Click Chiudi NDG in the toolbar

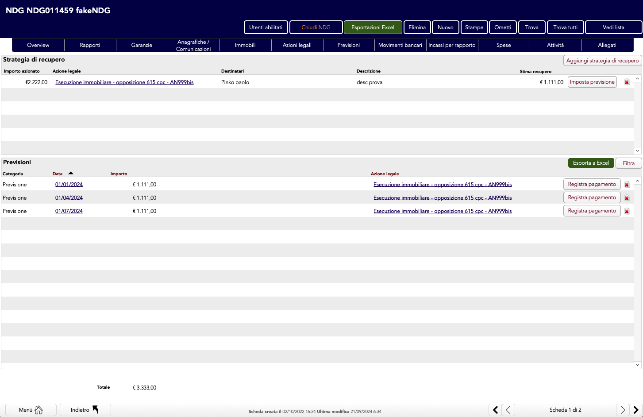point(316,27)
